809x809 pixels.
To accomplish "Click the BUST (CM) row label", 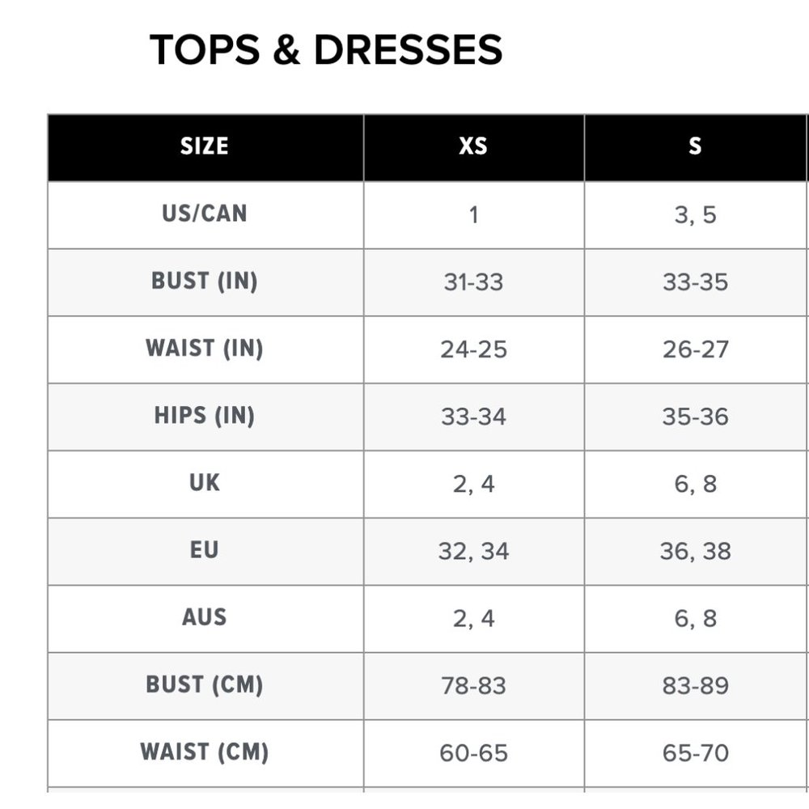I will click(205, 684).
